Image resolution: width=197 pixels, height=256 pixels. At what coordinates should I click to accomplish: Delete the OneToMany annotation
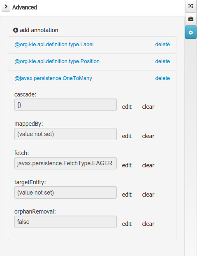(x=162, y=78)
